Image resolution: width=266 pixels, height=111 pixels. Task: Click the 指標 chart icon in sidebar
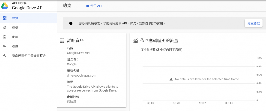pyautogui.click(x=5, y=27)
